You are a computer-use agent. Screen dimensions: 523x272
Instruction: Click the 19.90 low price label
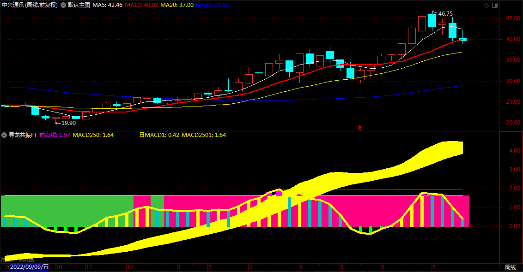[x=68, y=123]
